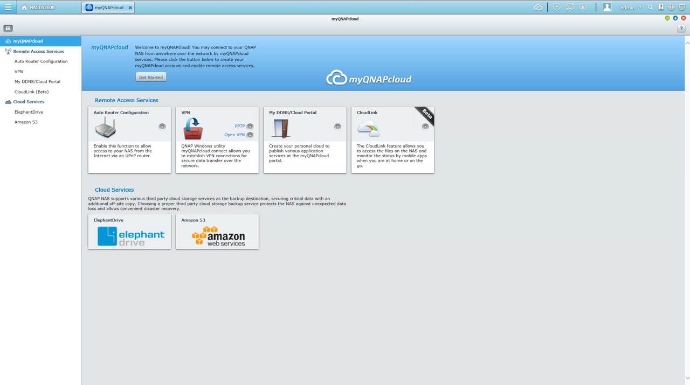
Task: Open the My DDNS/Cloud Portal card title
Action: click(293, 113)
